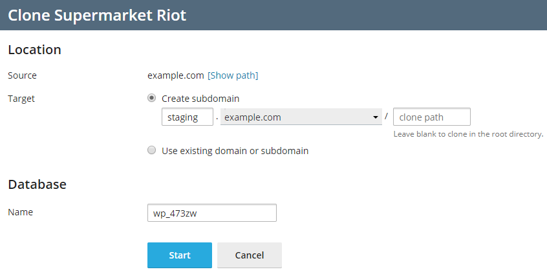Click the source domain text example.com
Screen dimensions: 547x274
(176, 75)
